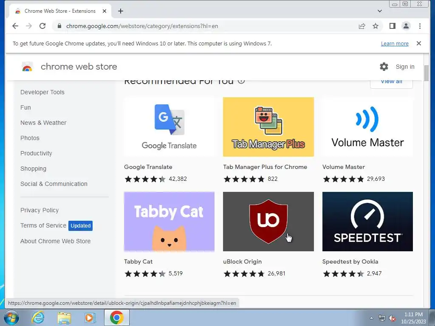
Task: Click the 822 rating count
Action: pyautogui.click(x=272, y=179)
